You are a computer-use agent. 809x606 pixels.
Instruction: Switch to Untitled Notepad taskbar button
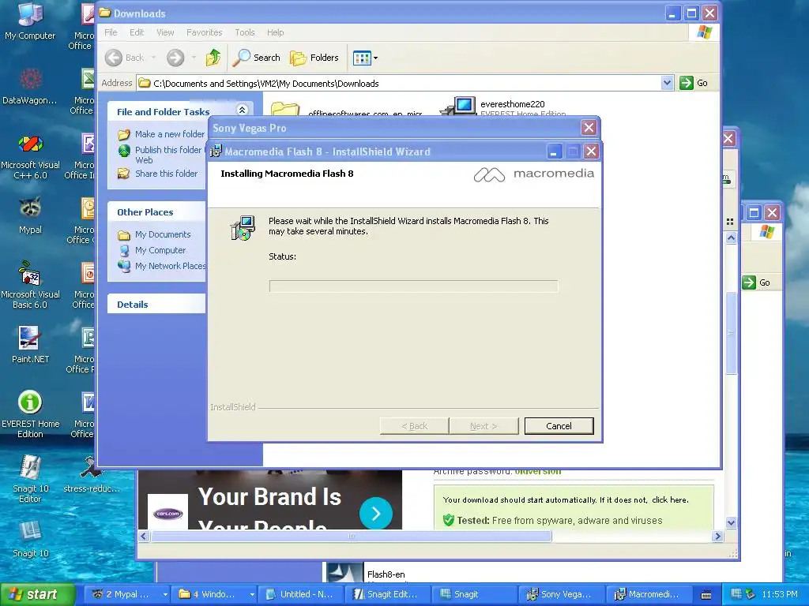coord(301,594)
